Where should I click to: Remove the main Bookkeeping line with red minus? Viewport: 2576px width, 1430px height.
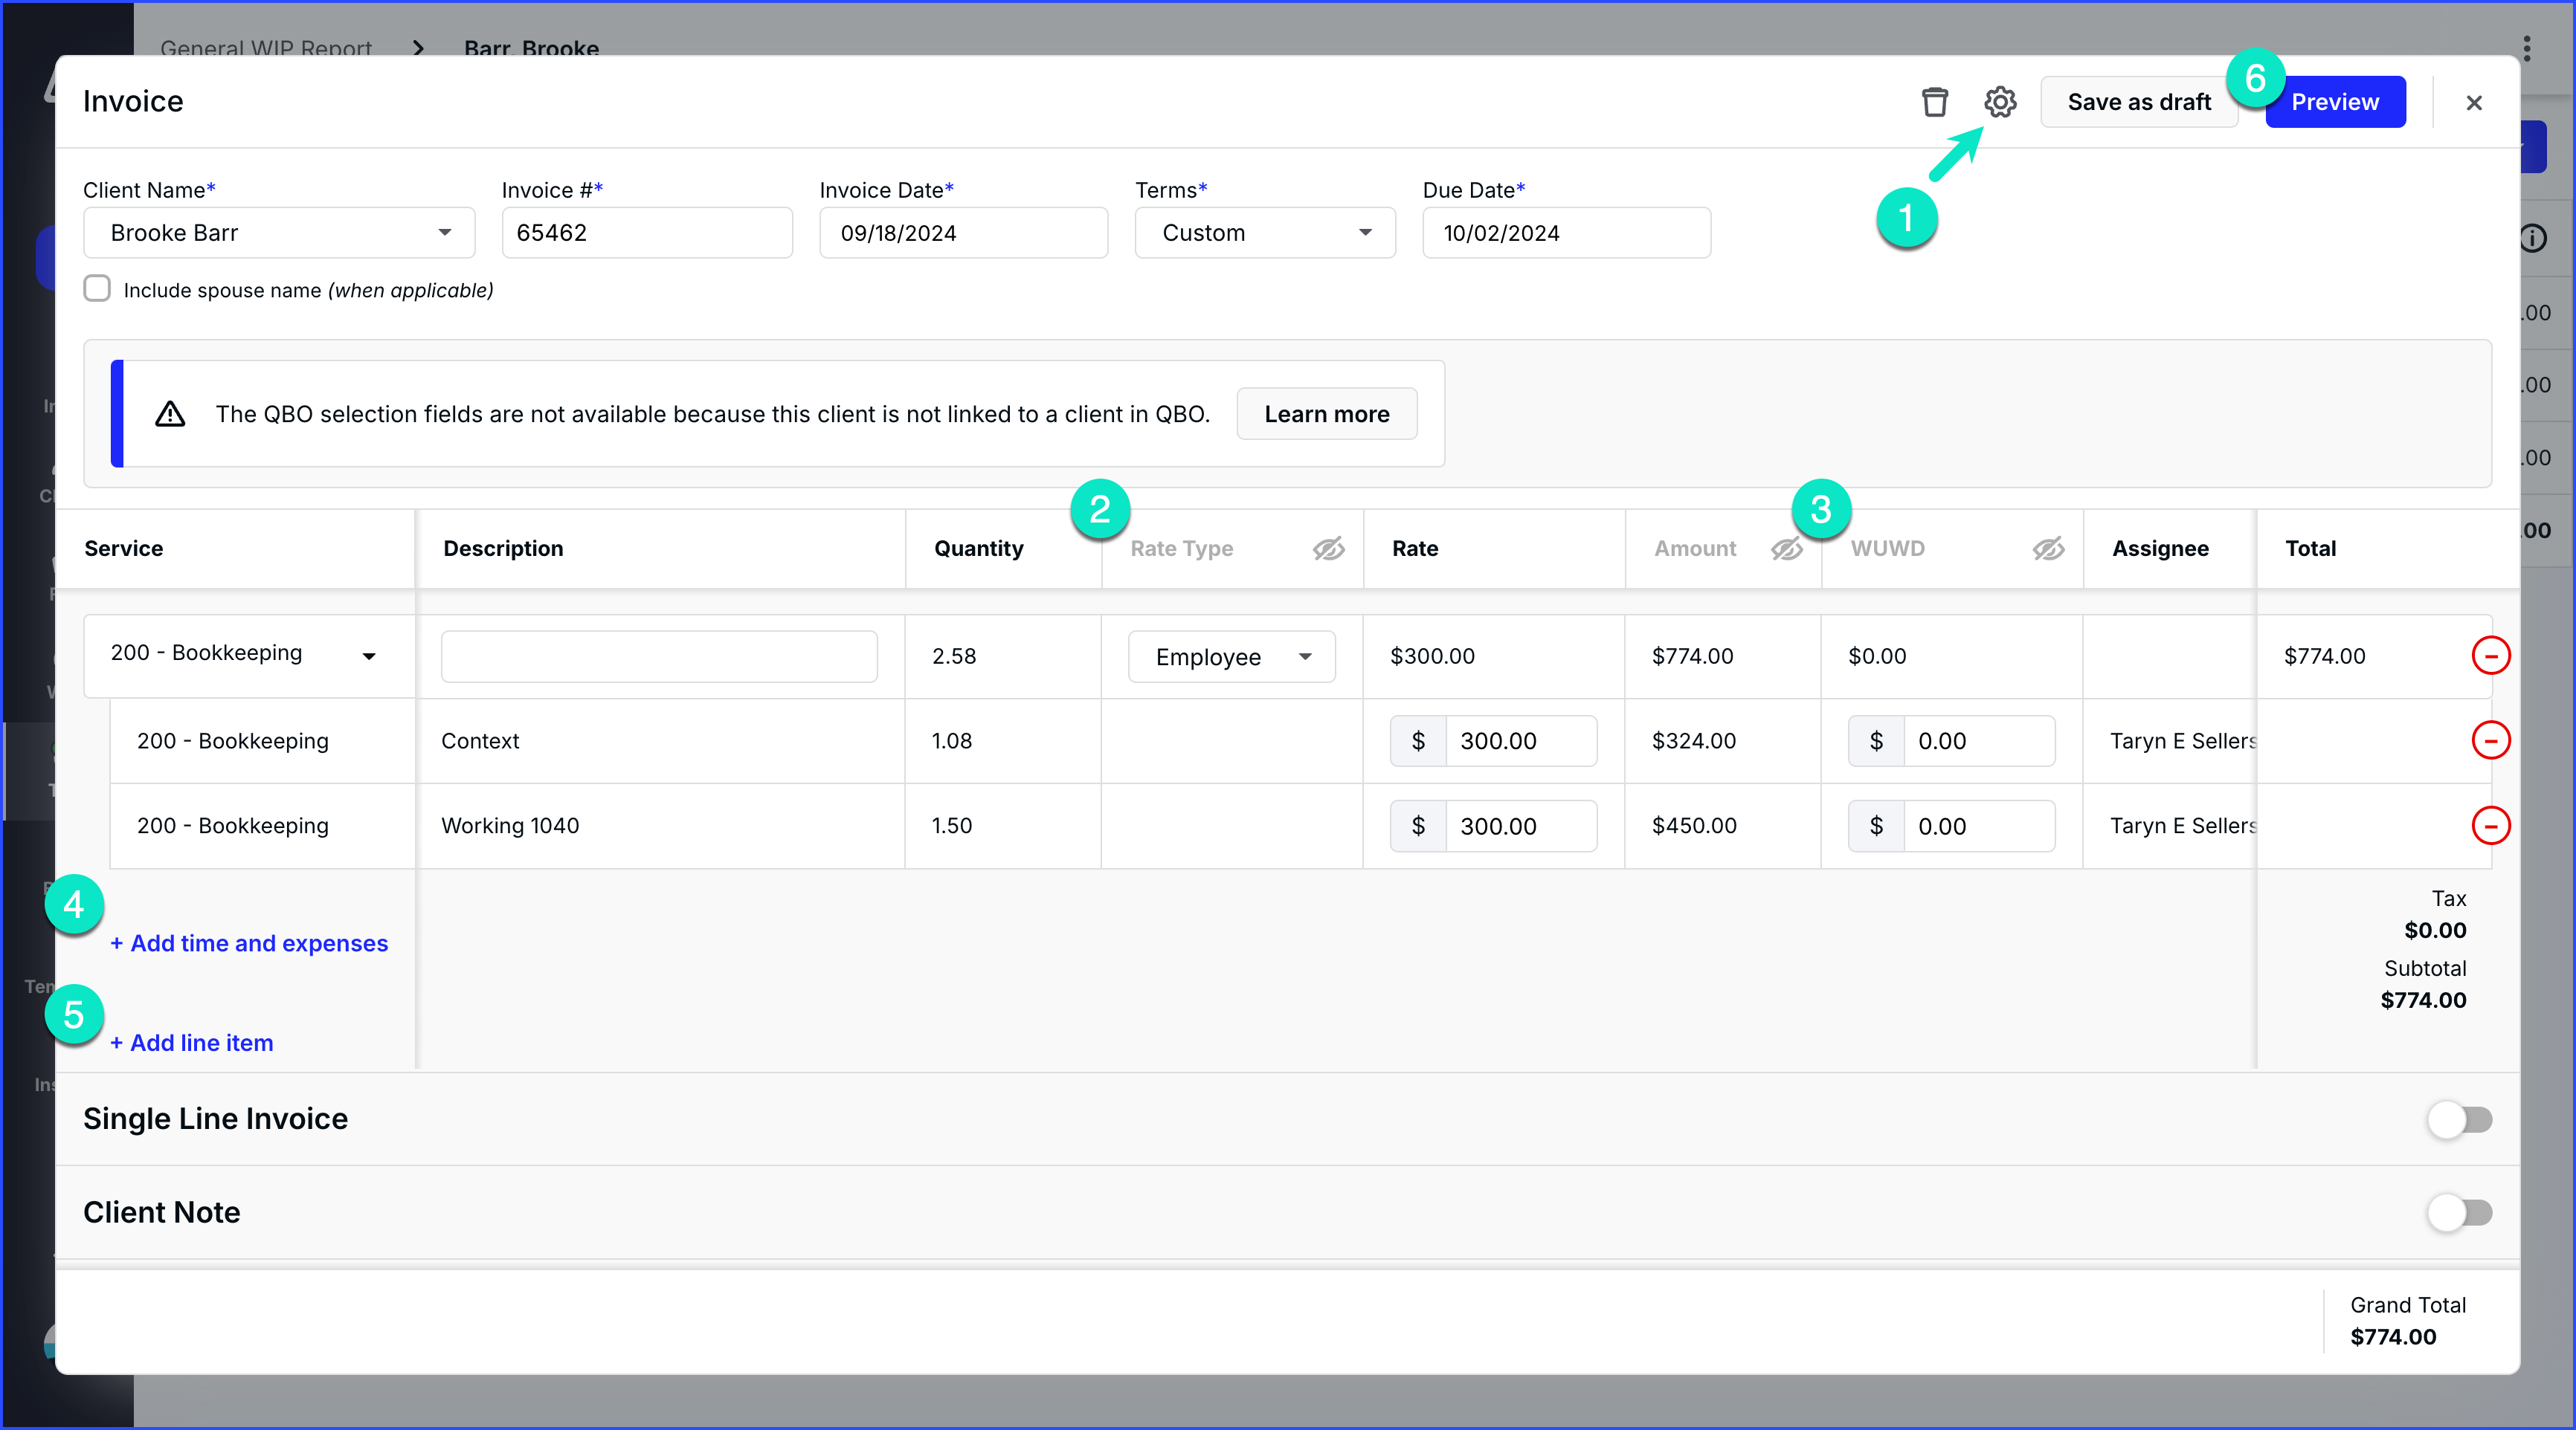2490,656
